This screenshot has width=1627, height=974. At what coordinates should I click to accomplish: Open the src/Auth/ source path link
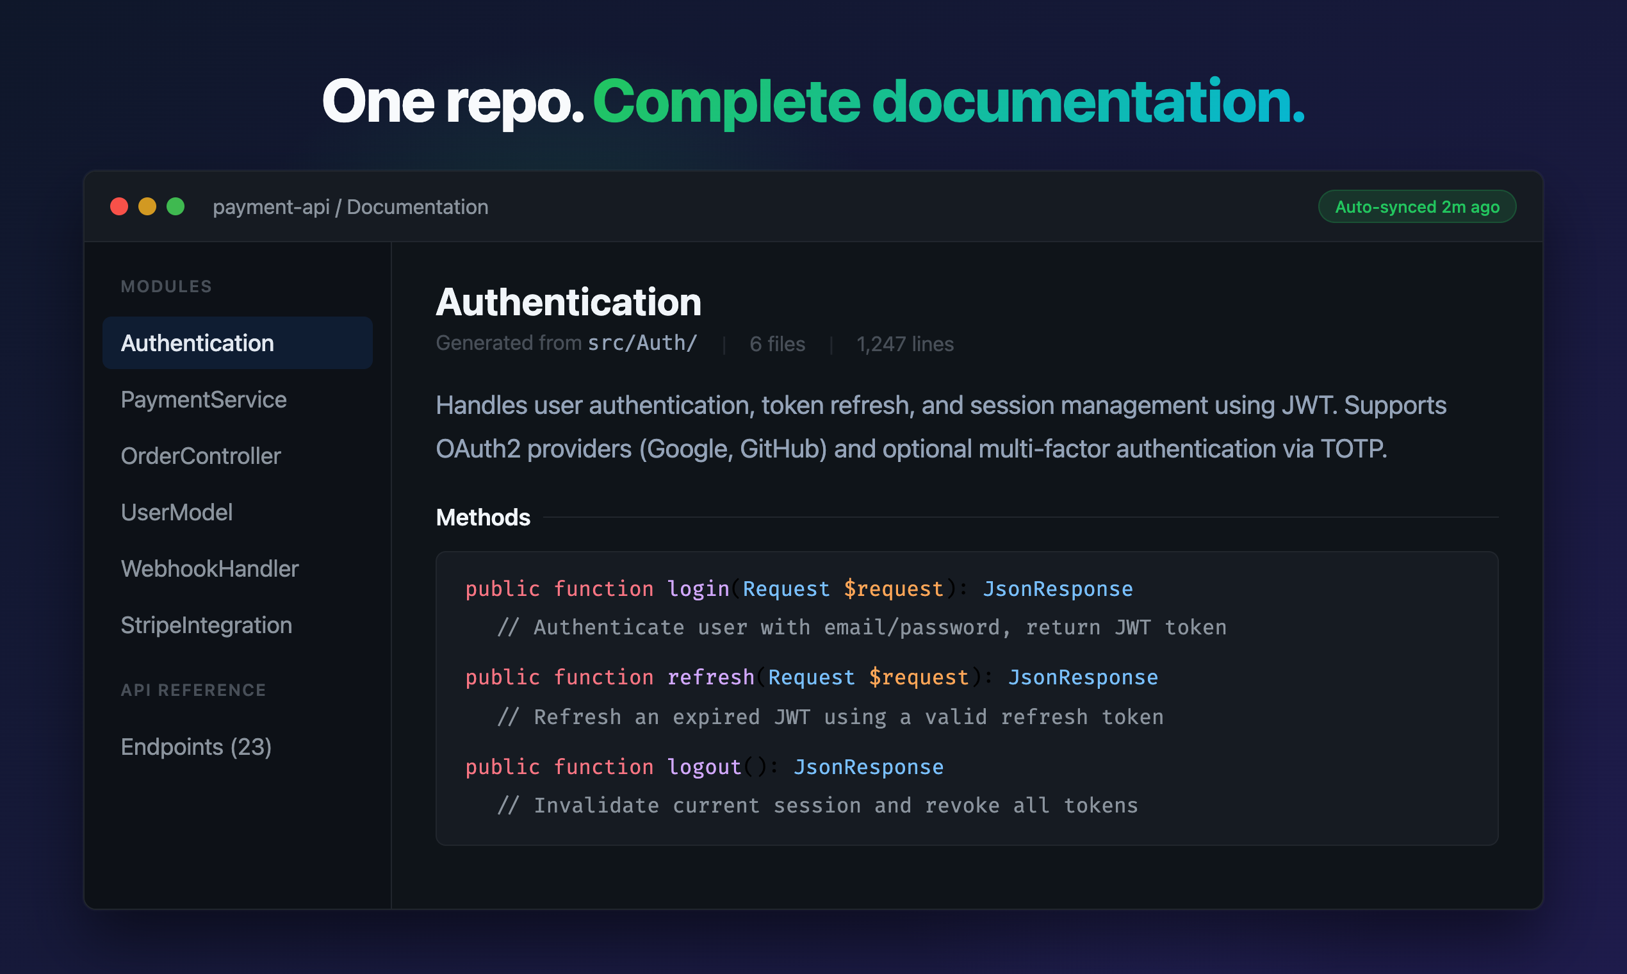(x=641, y=342)
